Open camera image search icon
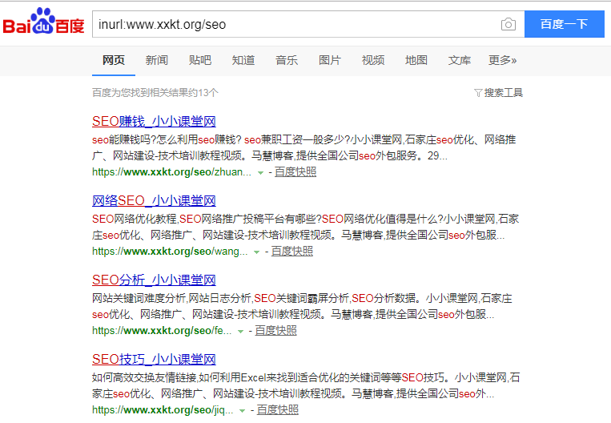 click(508, 24)
